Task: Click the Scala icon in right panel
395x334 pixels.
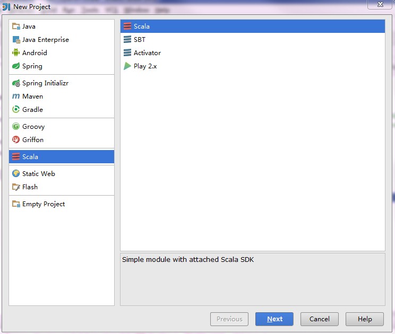Action: pyautogui.click(x=127, y=26)
